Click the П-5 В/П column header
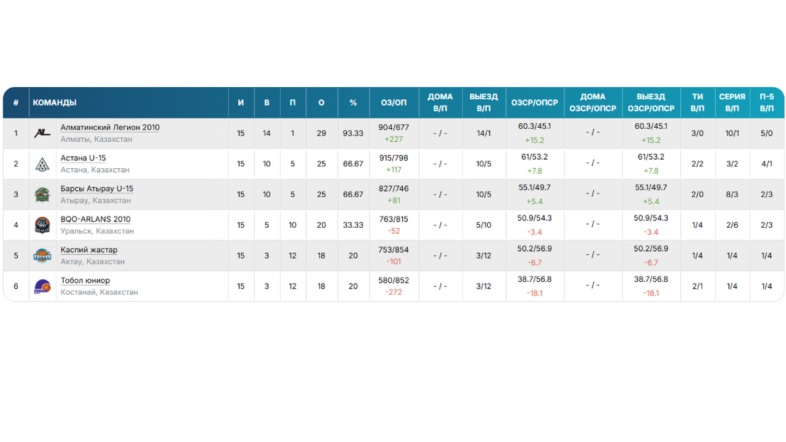The width and height of the screenshot is (786, 442). [766, 103]
